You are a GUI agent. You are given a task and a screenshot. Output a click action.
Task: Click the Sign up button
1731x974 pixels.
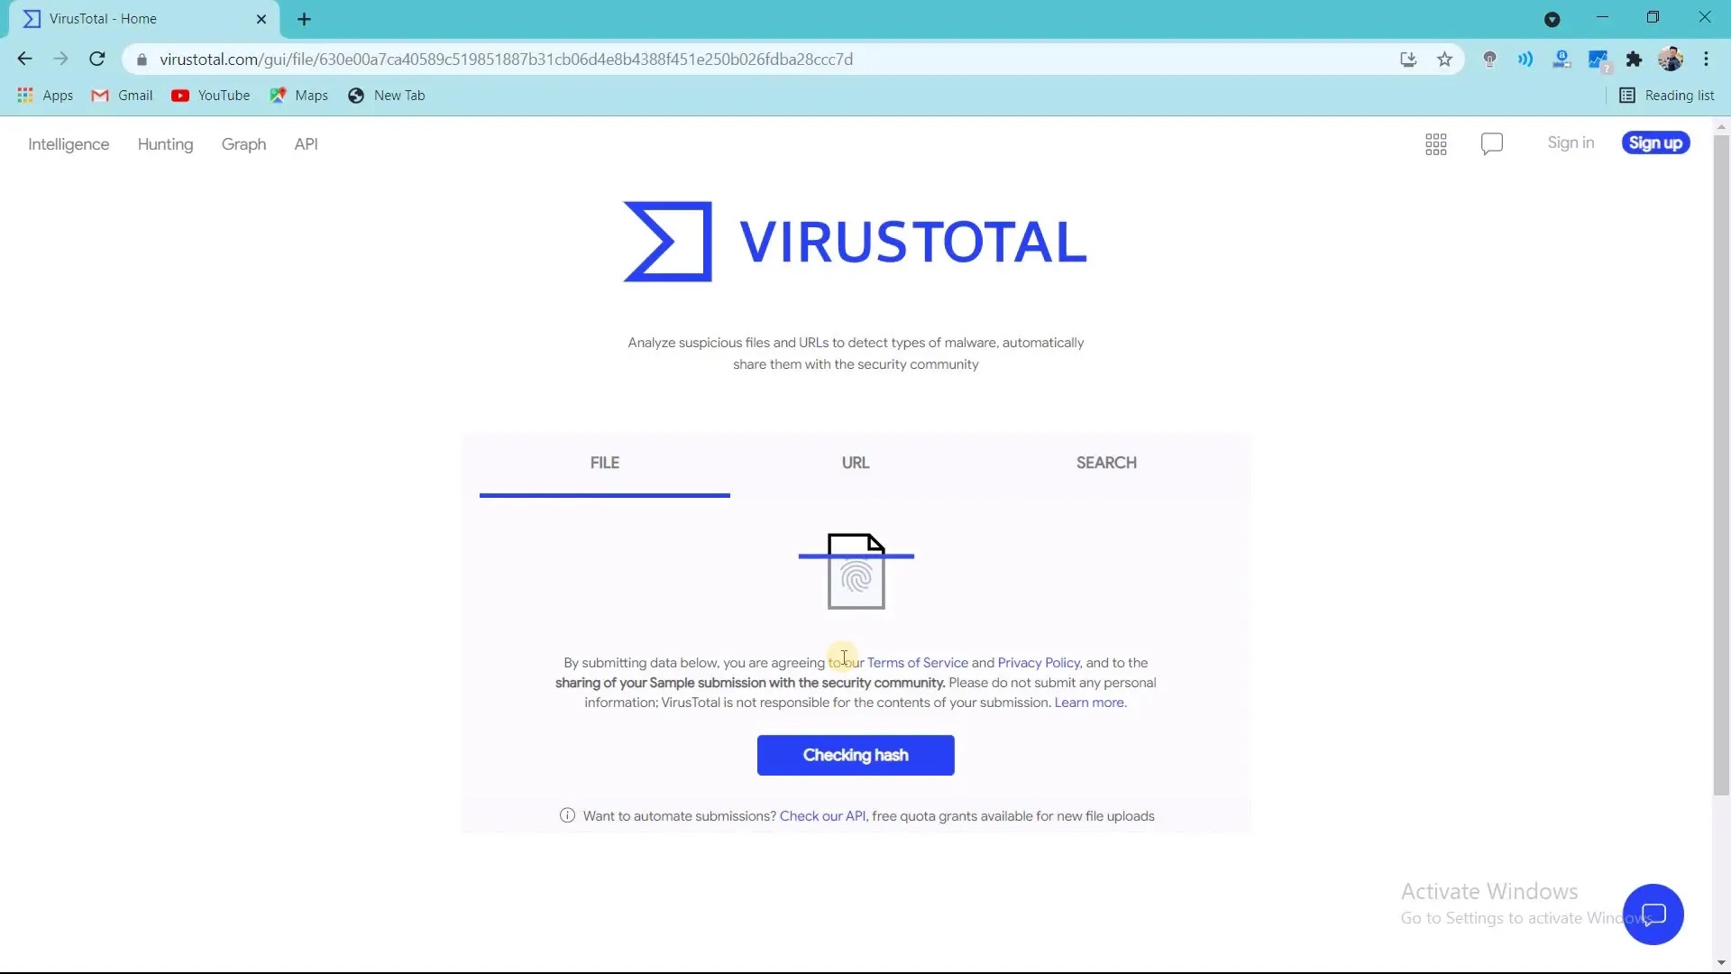click(x=1654, y=143)
